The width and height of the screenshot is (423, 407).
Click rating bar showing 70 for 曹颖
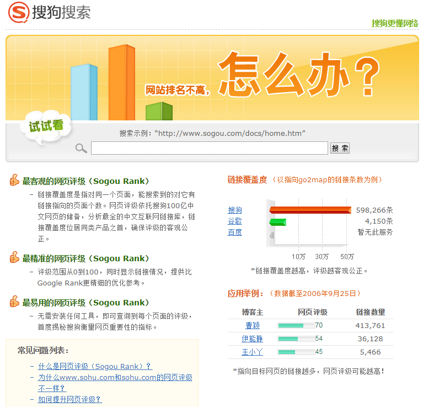[x=297, y=325]
